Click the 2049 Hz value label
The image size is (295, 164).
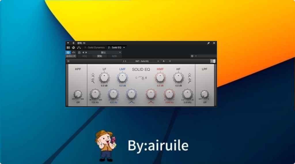pos(169,102)
